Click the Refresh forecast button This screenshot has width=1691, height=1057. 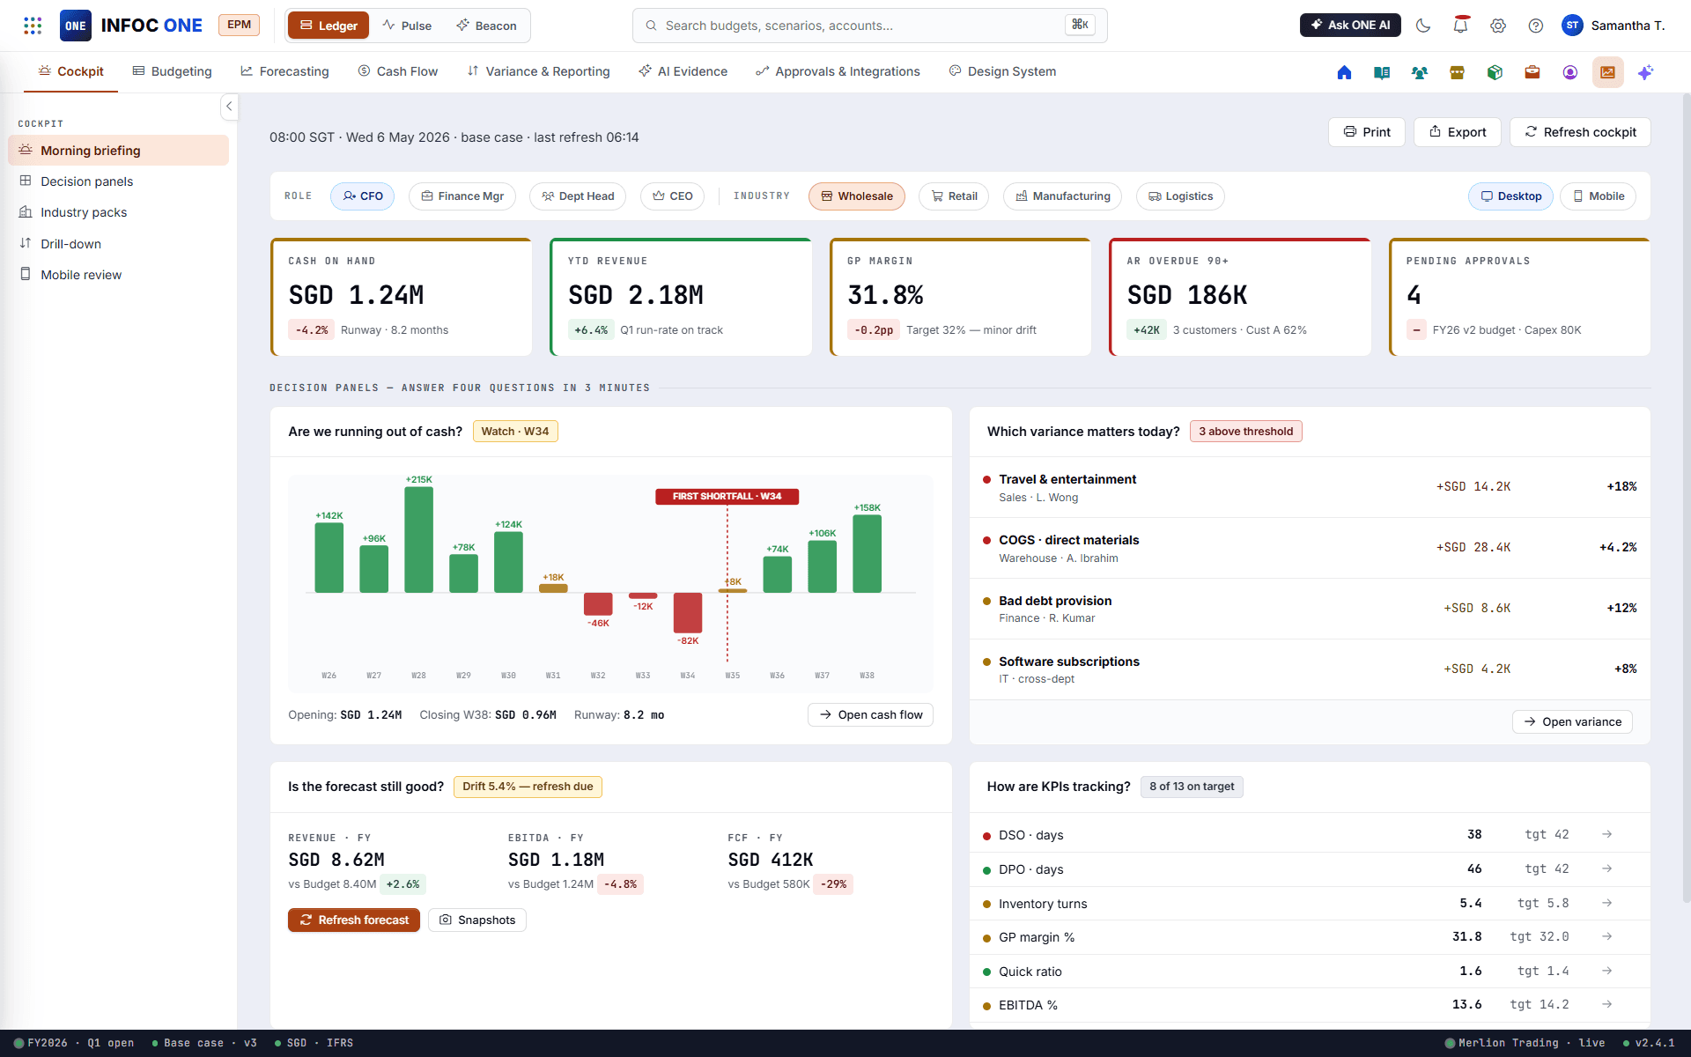tap(353, 920)
